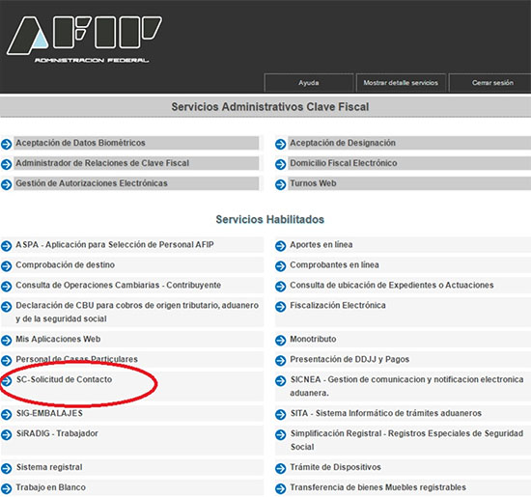Click arrow icon beside Monotributo

[280, 341]
